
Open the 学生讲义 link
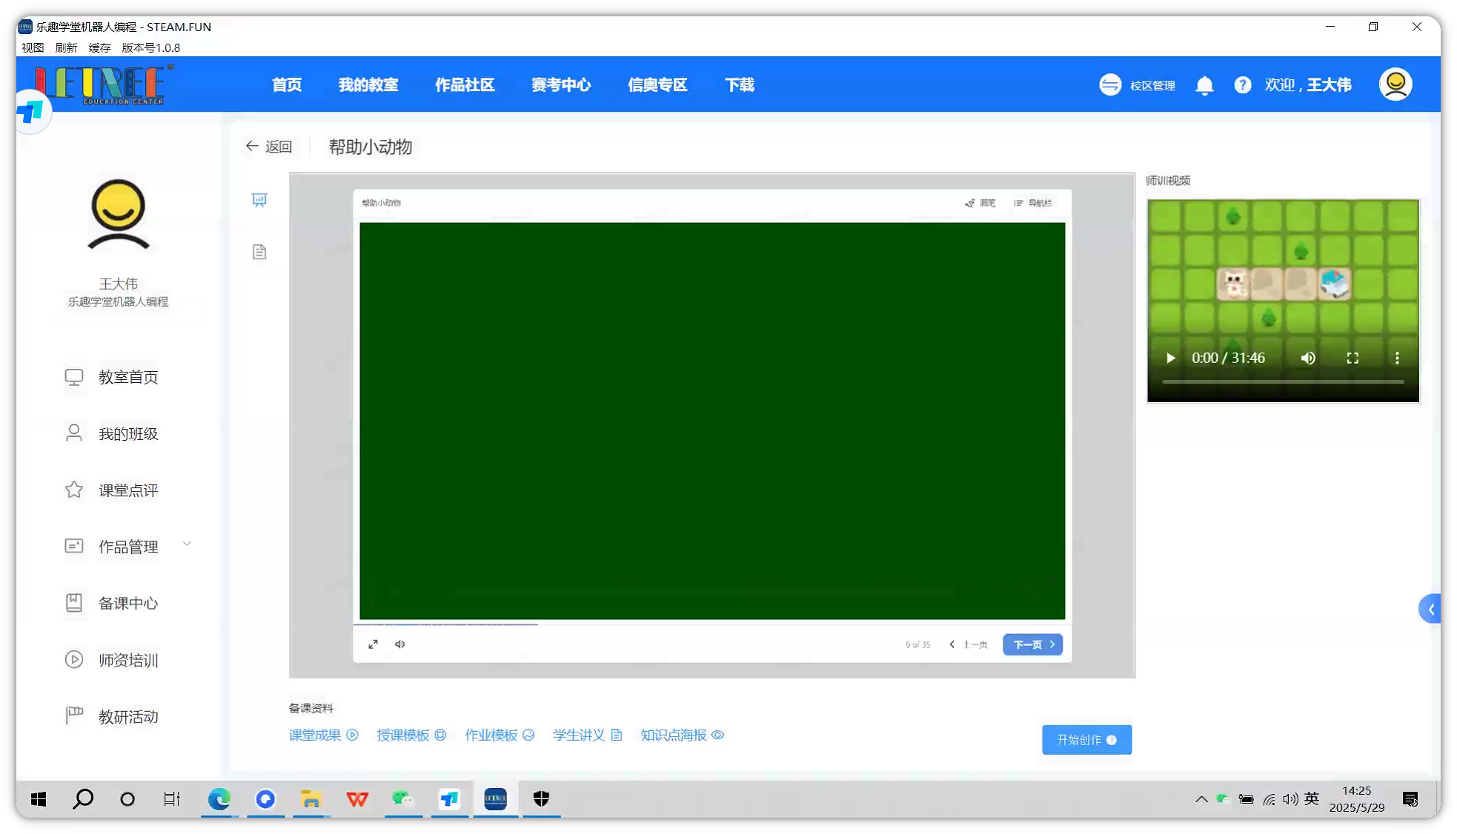pyautogui.click(x=586, y=735)
